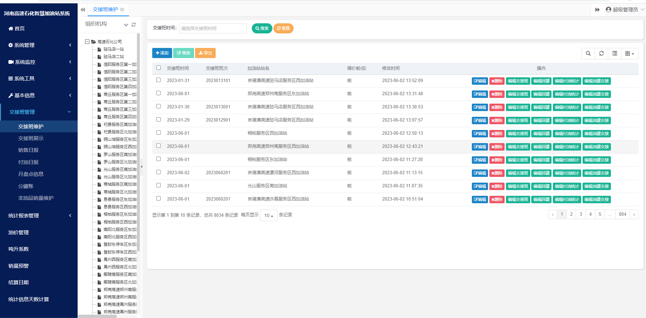Check the row modified 2023-06-02 11:27:28
This screenshot has height=318, width=646.
[x=158, y=159]
